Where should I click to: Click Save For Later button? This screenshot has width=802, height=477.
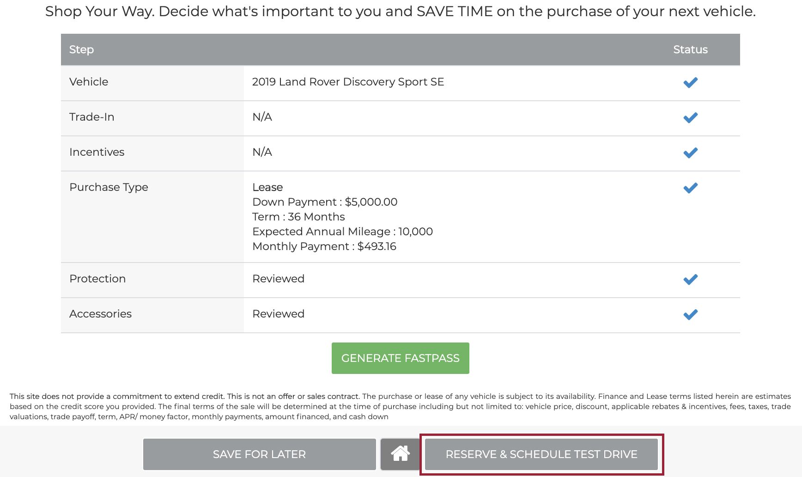259,454
